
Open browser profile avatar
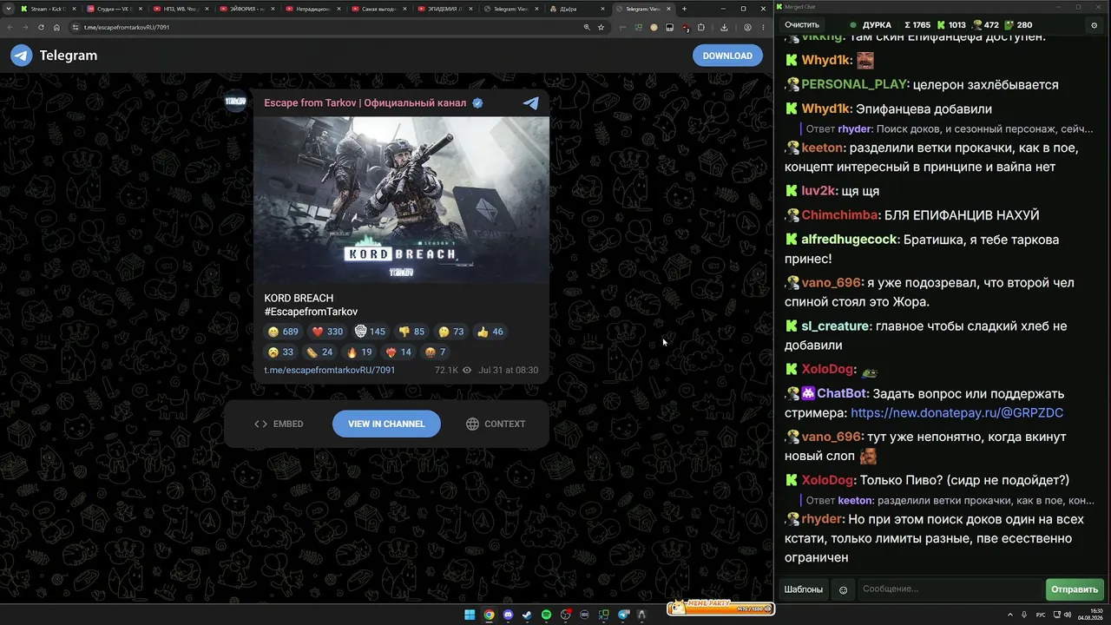click(x=747, y=27)
